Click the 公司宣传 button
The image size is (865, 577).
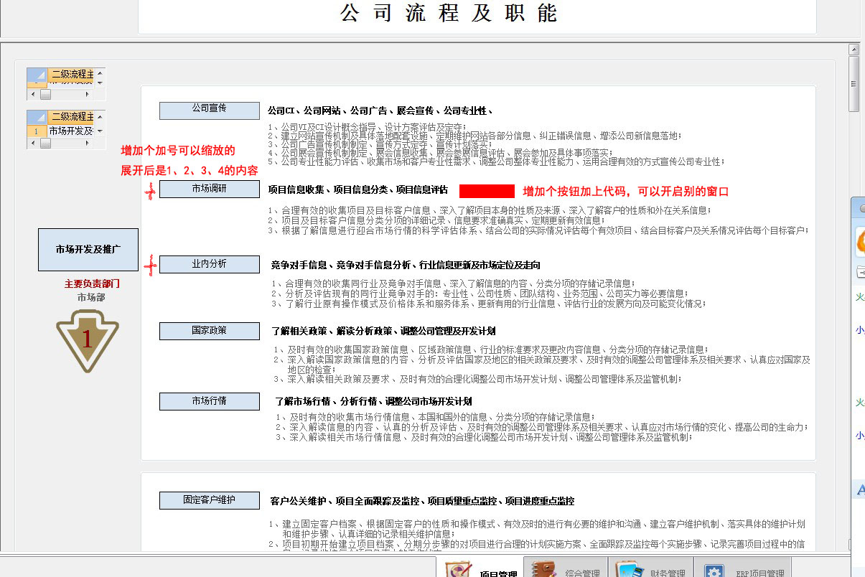[209, 110]
